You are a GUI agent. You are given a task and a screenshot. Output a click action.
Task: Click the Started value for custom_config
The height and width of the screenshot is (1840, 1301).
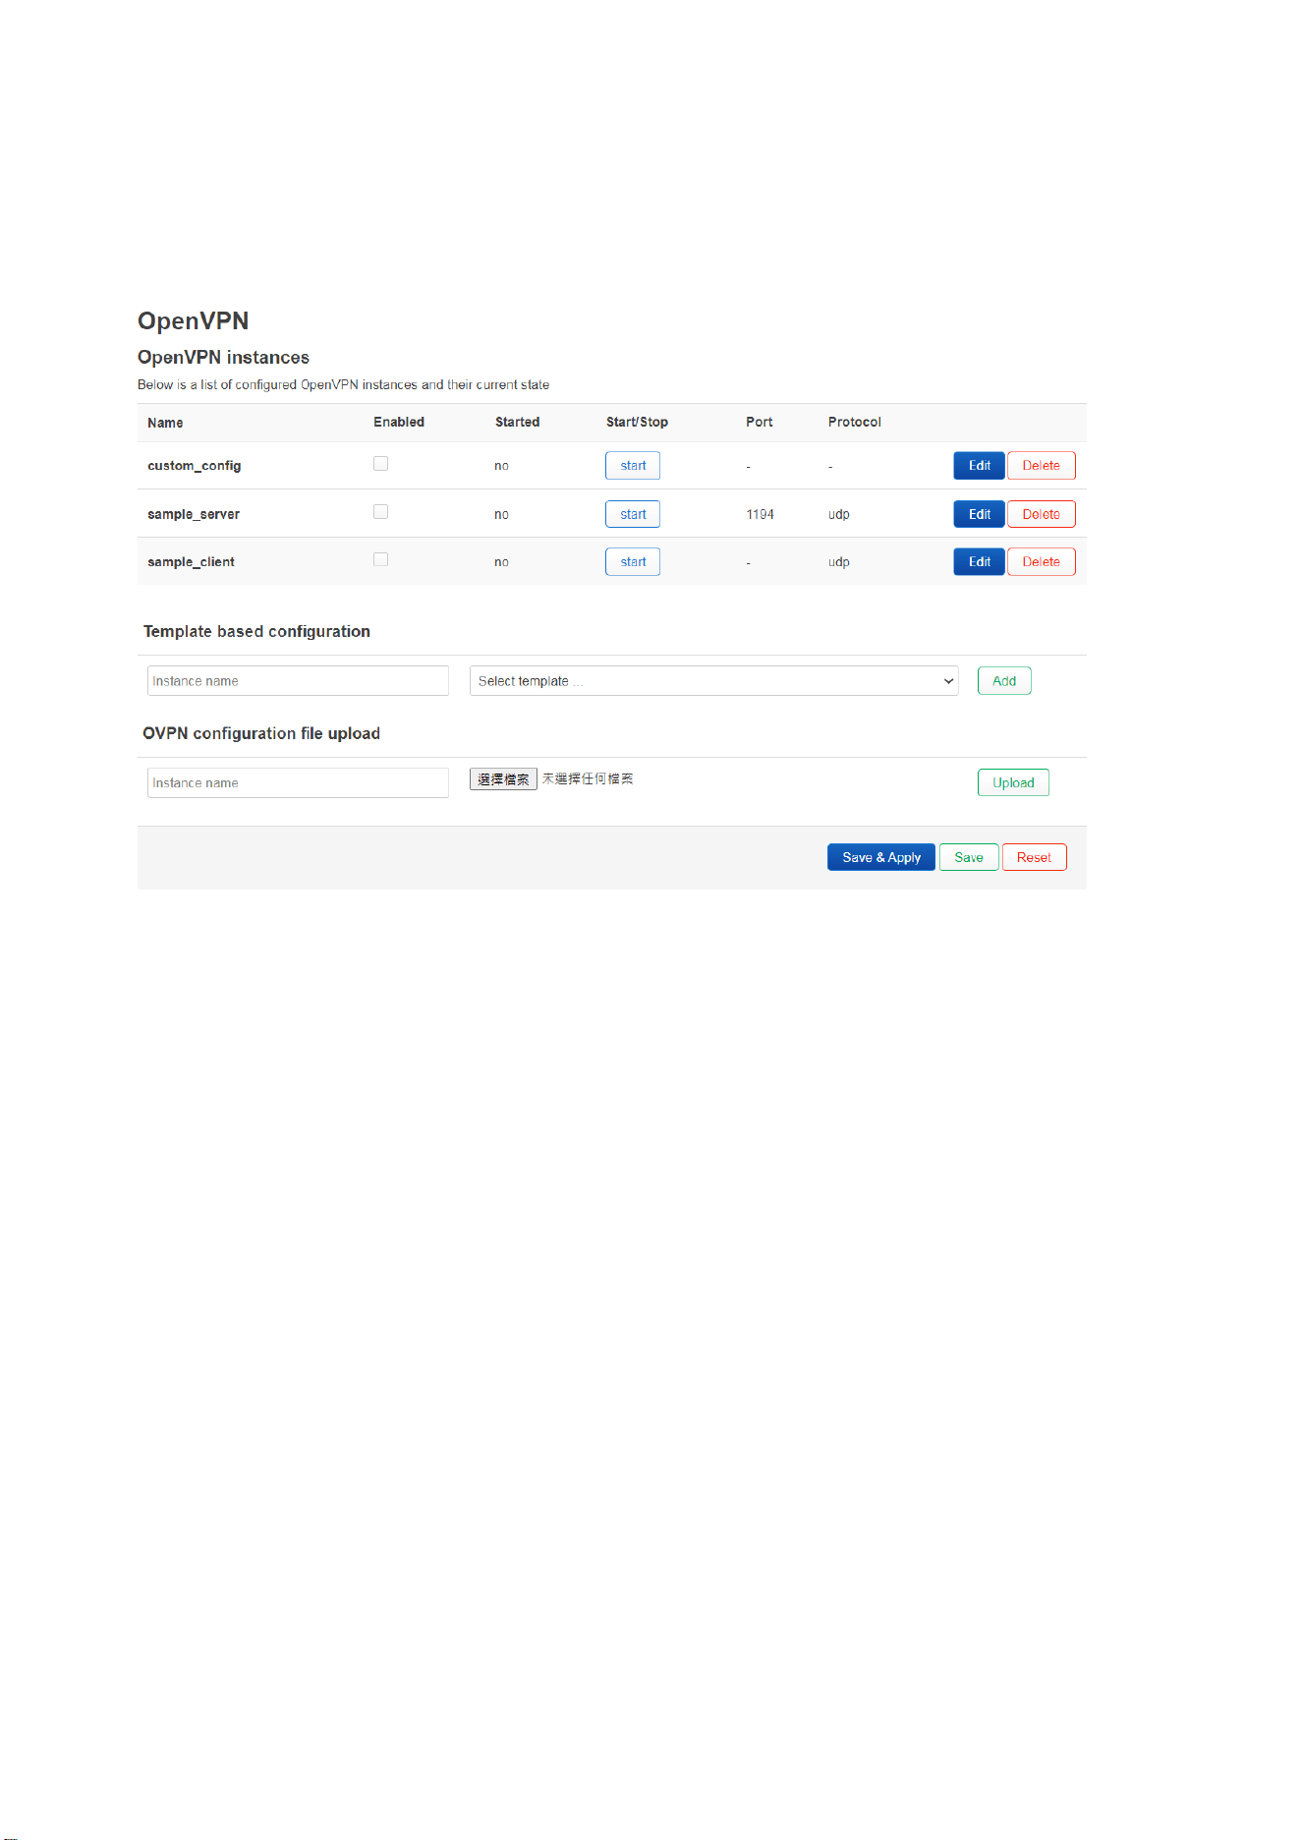(x=501, y=466)
